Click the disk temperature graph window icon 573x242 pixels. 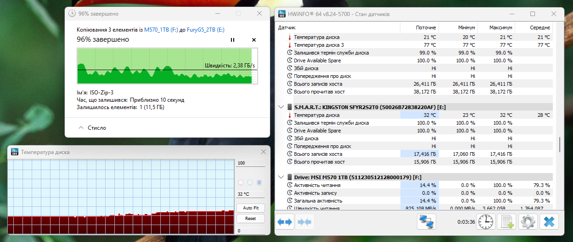pos(14,152)
